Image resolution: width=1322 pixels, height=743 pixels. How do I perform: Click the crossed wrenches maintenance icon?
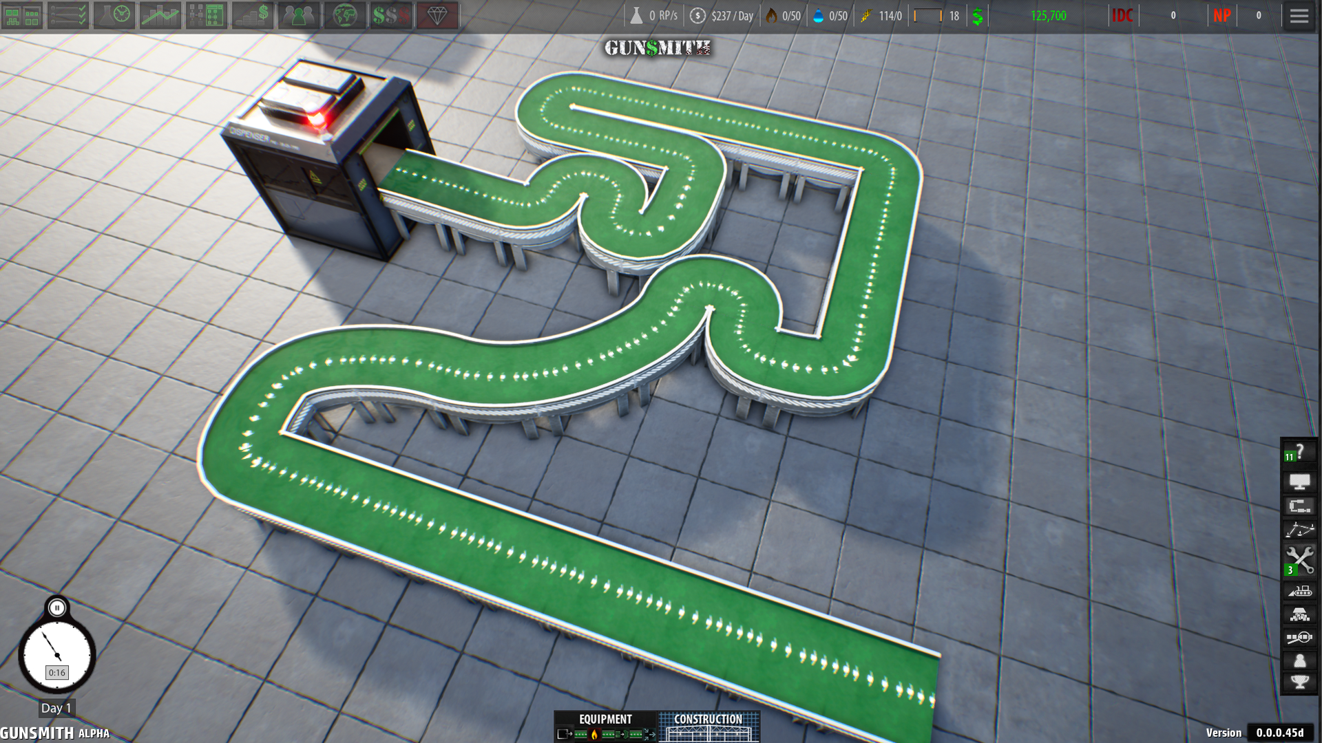click(x=1299, y=559)
